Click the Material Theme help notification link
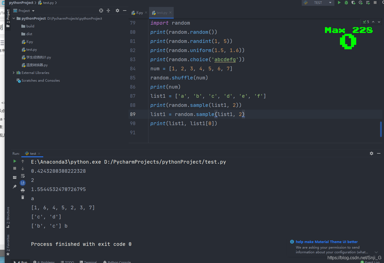This screenshot has height=263, width=384. (x=327, y=242)
